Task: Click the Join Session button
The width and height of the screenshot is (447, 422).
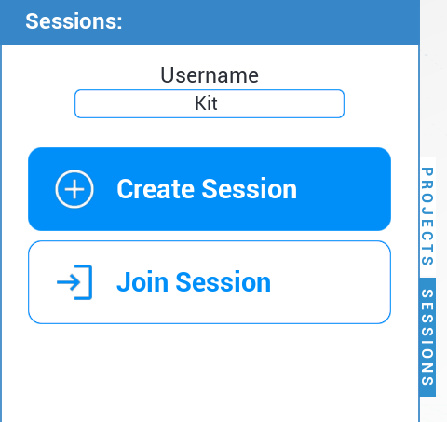Action: [x=210, y=282]
